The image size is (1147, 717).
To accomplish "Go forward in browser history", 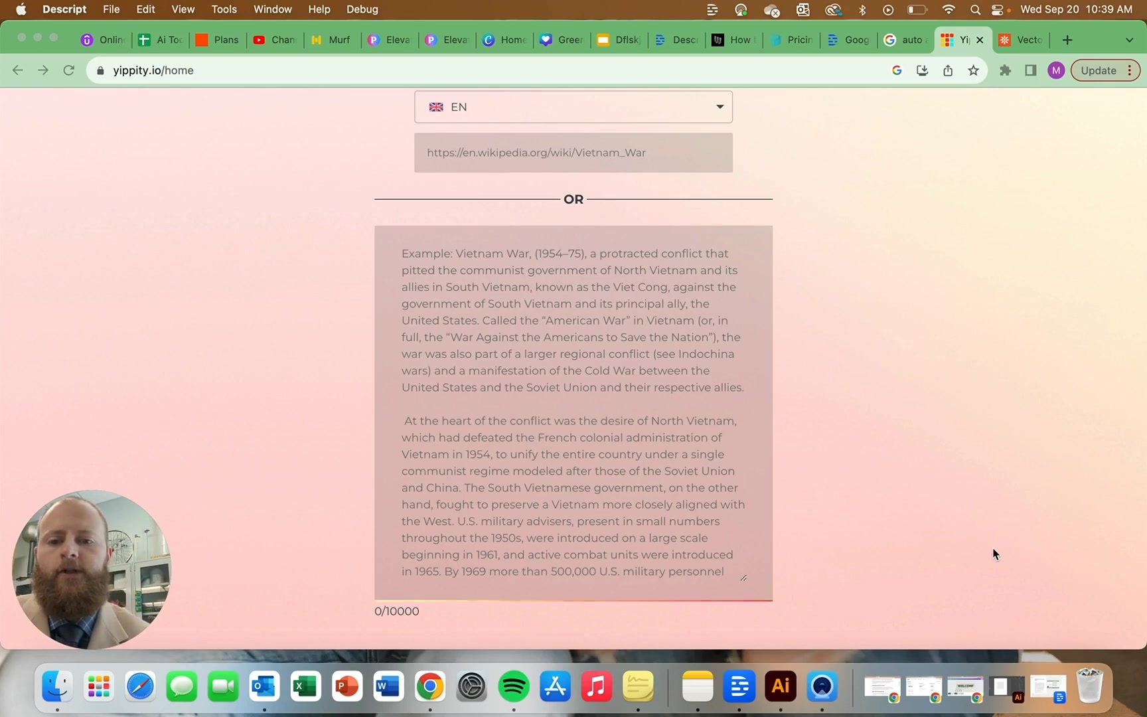I will [x=43, y=70].
